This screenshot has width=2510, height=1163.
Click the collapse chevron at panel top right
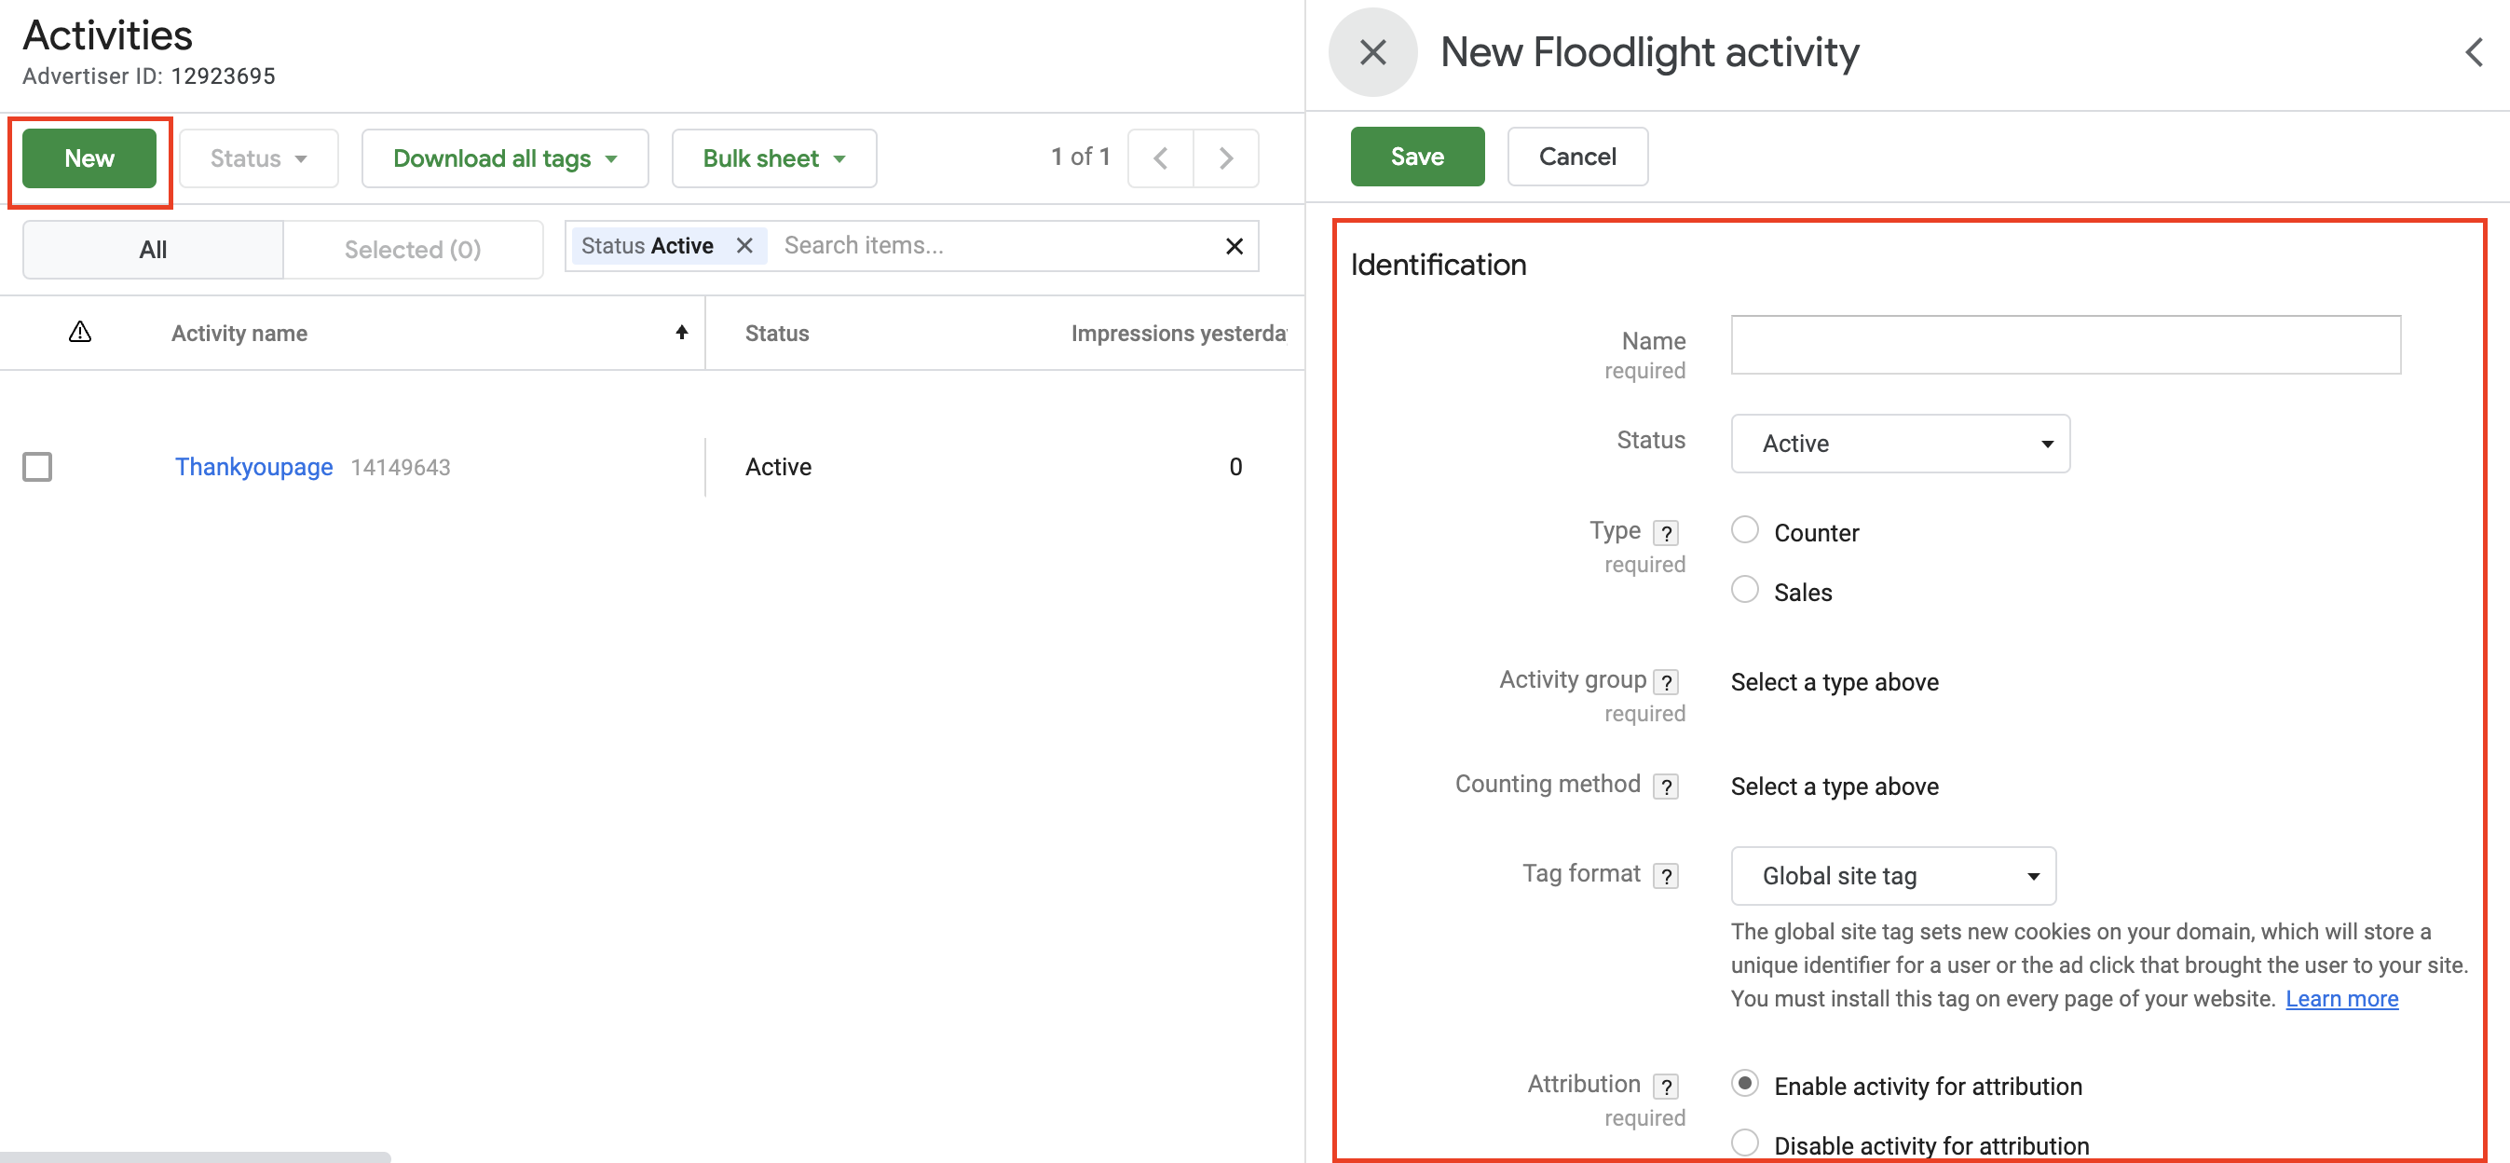pos(2473,52)
